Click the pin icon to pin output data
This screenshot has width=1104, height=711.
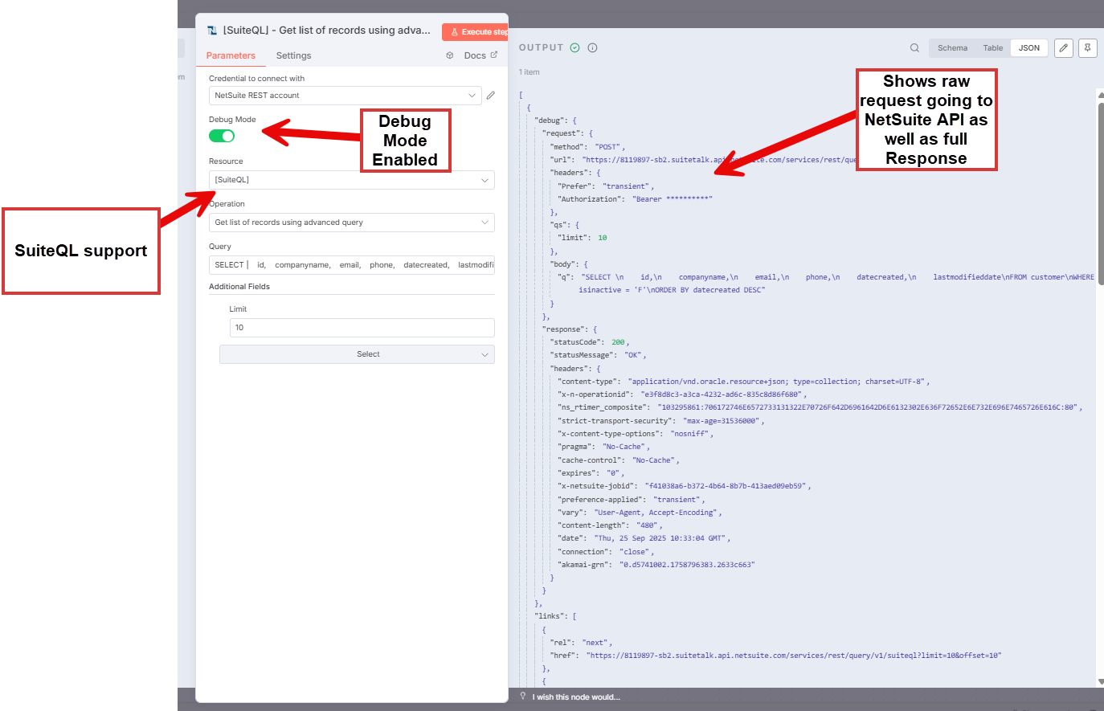click(1087, 48)
